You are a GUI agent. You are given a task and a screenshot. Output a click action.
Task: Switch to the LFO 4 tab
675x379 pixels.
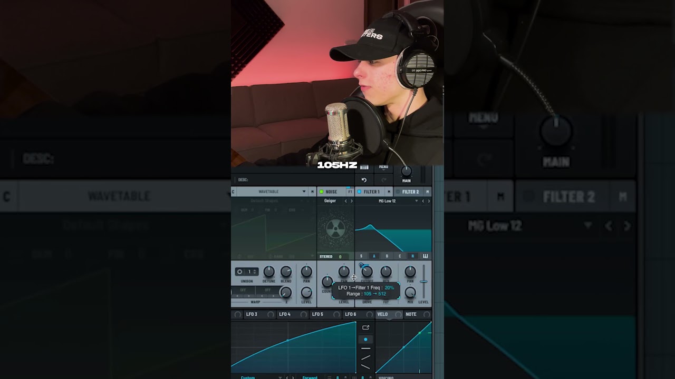tap(284, 314)
